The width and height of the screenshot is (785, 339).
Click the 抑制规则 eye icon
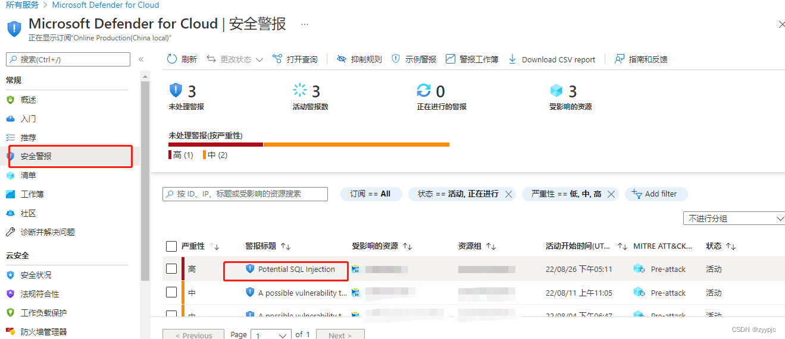pyautogui.click(x=341, y=59)
